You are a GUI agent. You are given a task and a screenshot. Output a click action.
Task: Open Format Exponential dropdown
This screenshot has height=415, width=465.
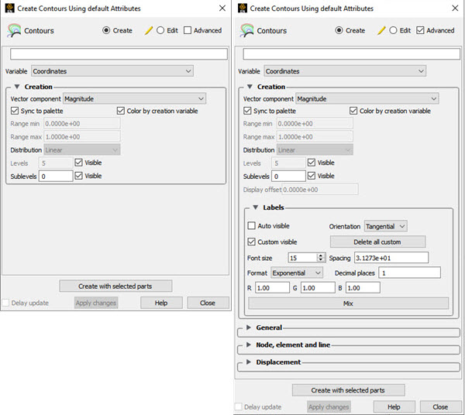(x=297, y=273)
